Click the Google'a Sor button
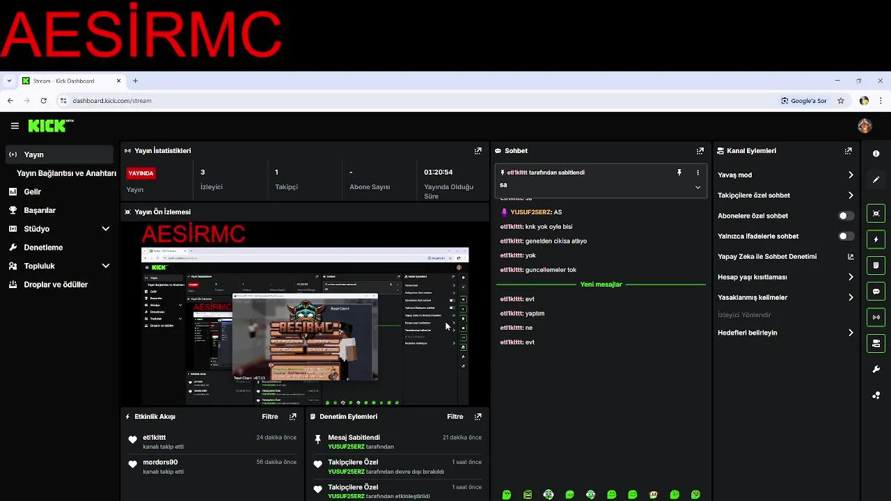 point(803,101)
